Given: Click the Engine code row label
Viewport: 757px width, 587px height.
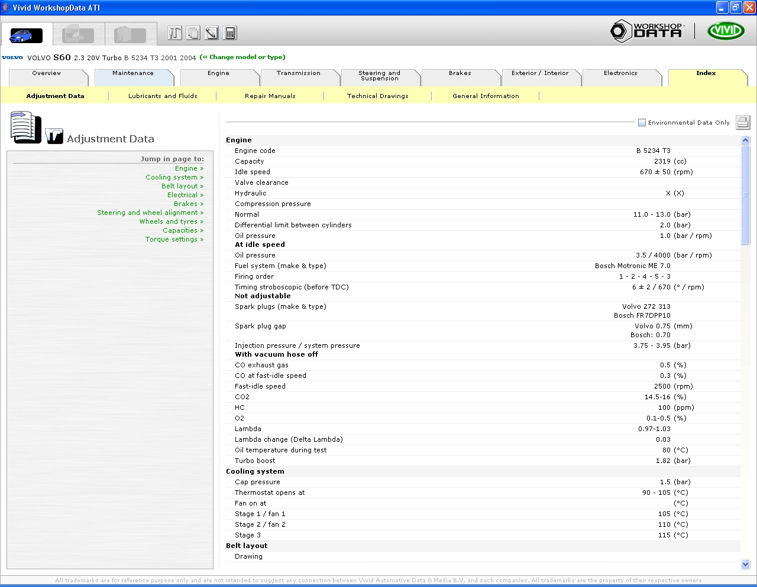Looking at the screenshot, I should [255, 151].
